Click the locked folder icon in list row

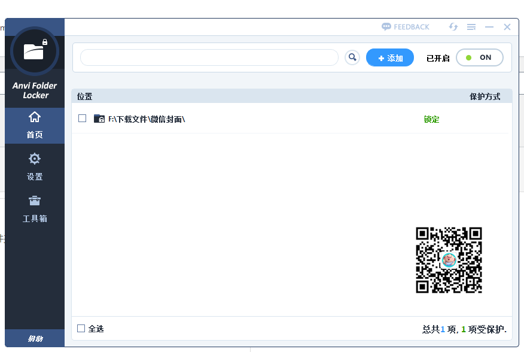pos(99,119)
